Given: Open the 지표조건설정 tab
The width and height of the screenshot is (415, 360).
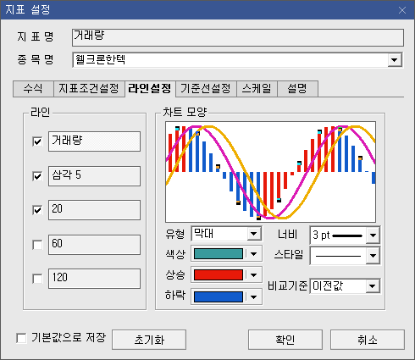Looking at the screenshot, I should point(89,89).
